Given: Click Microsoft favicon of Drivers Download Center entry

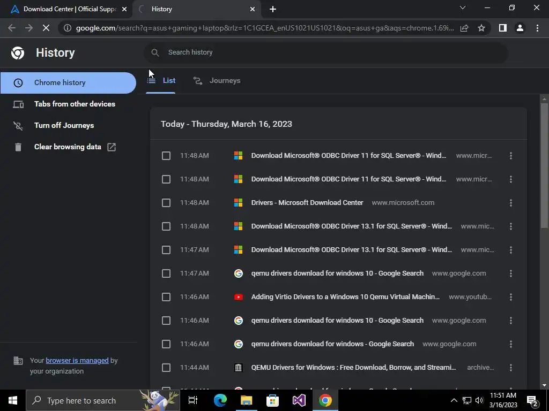Looking at the screenshot, I should [x=239, y=203].
